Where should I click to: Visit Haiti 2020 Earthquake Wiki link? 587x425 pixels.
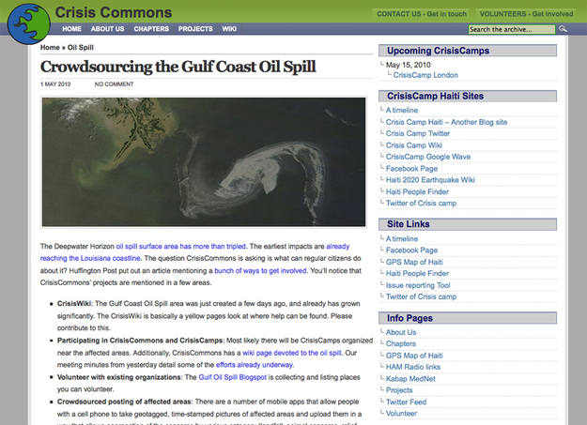pos(430,180)
